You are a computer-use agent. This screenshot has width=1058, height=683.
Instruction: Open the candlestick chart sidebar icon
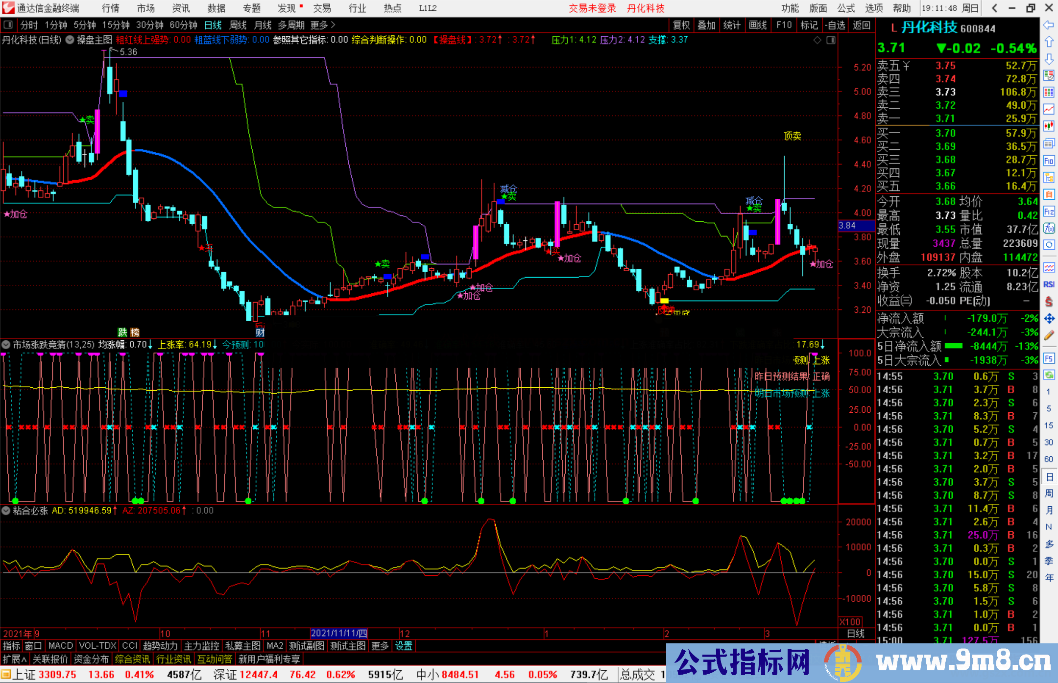coord(1049,126)
